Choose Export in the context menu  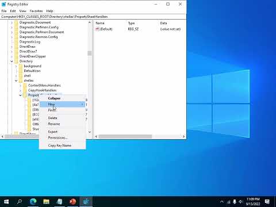point(63,132)
